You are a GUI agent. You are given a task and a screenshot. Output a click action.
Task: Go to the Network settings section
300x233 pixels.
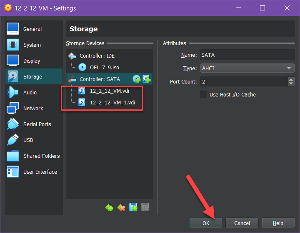tap(33, 108)
